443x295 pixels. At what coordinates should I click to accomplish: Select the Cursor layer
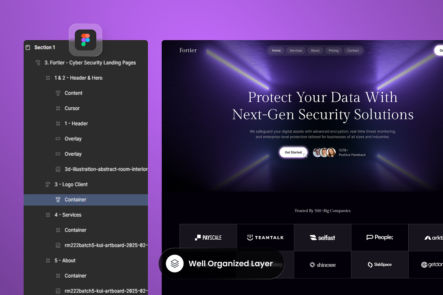[86, 108]
